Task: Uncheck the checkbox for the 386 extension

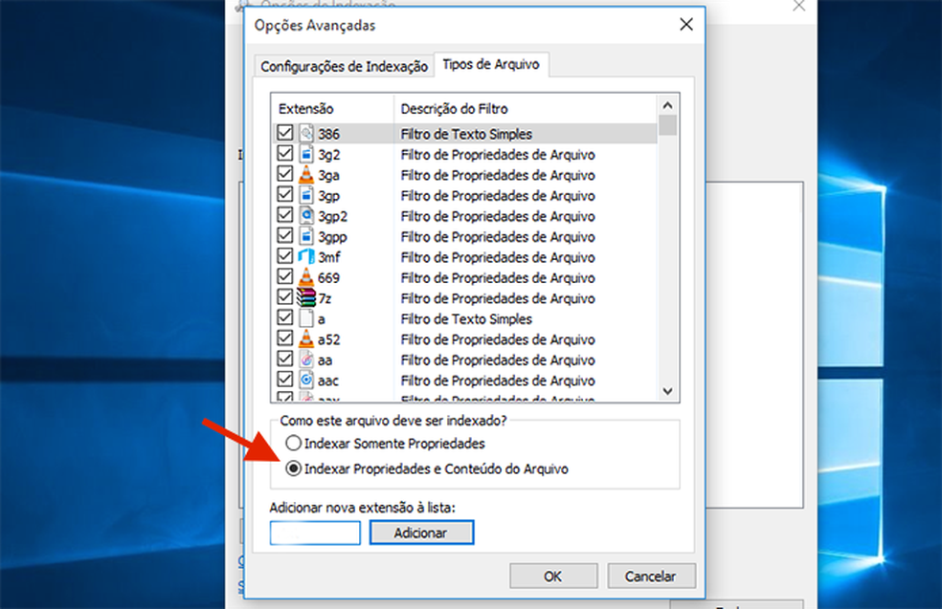Action: [x=284, y=133]
